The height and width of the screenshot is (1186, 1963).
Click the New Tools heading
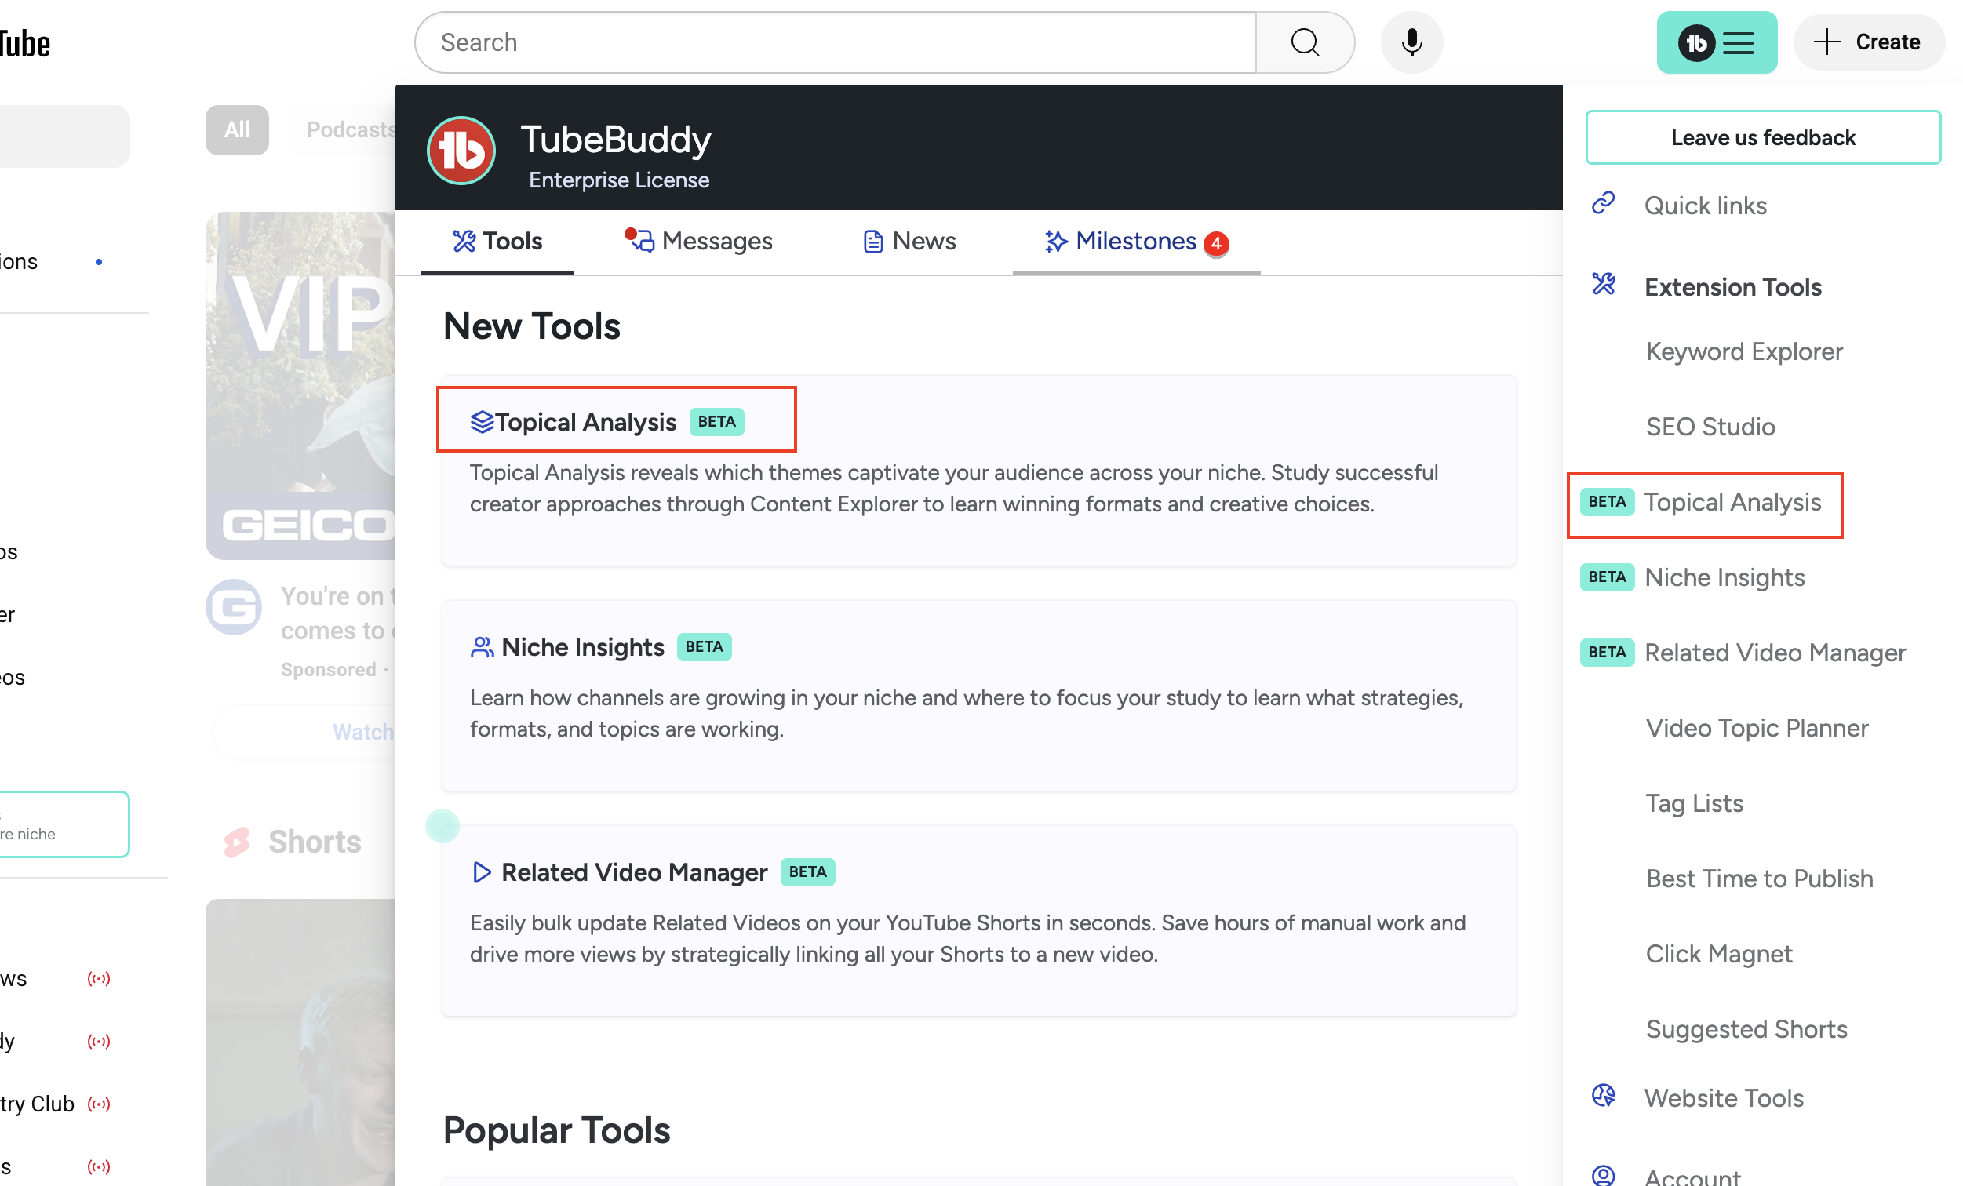pos(531,326)
